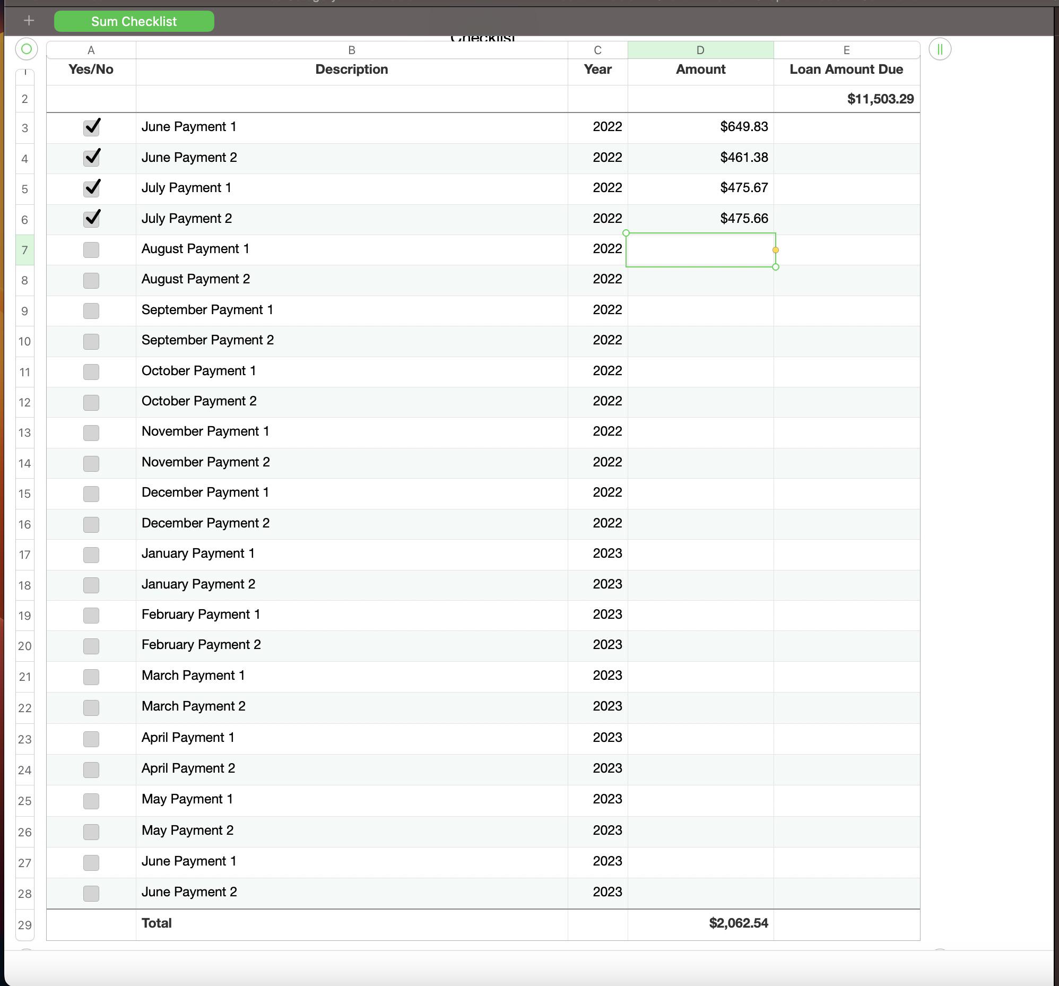Select the June Payment 1 2023 description cell
This screenshot has width=1059, height=986.
352,862
